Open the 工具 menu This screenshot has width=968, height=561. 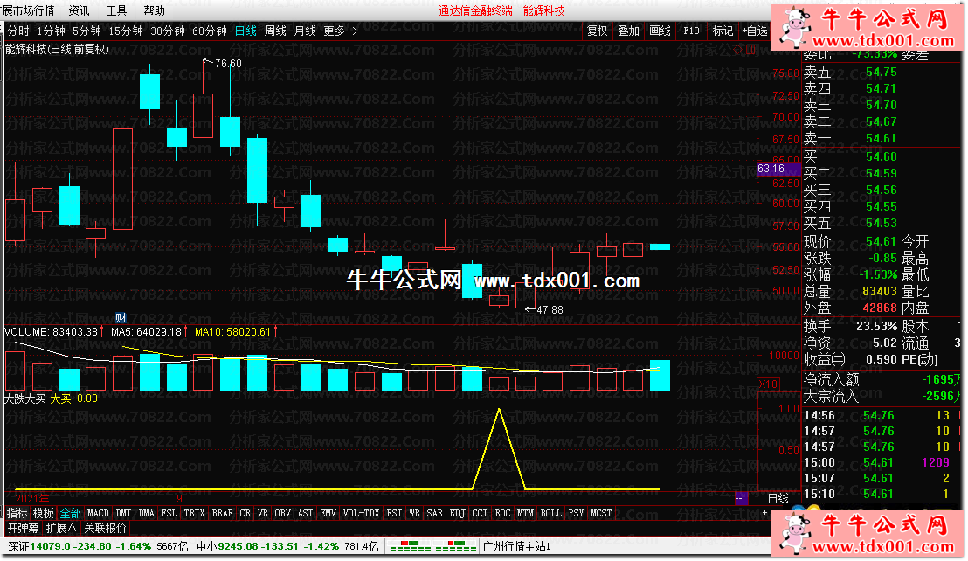116,10
